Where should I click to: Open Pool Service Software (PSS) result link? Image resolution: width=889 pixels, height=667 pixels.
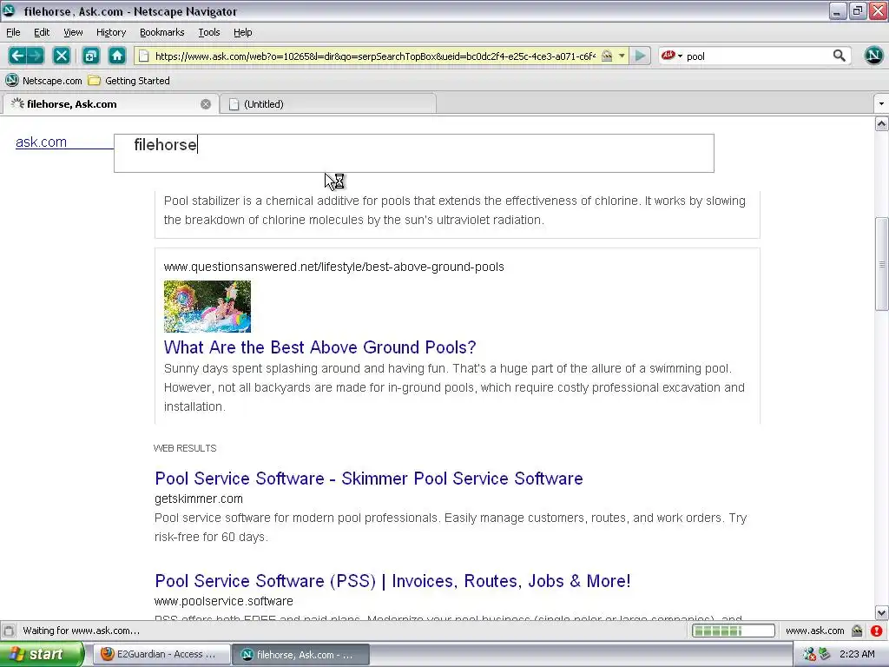(392, 581)
